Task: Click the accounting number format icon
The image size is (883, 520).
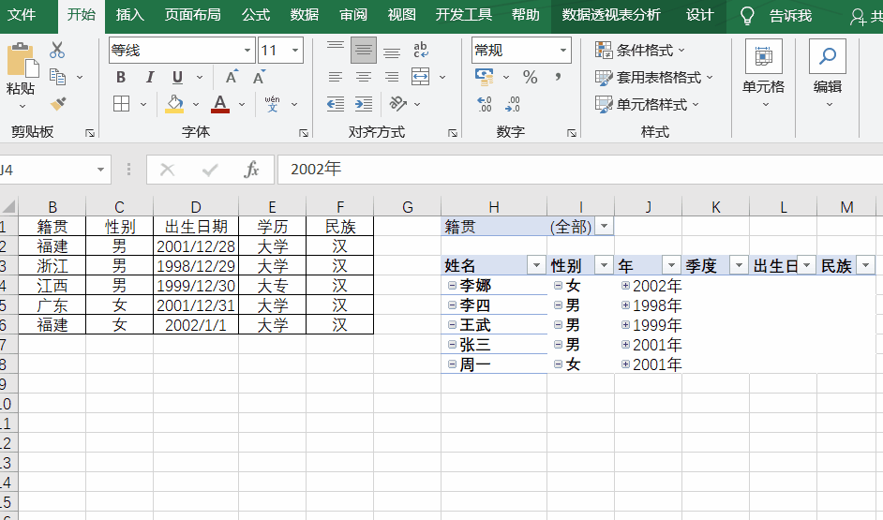Action: click(x=485, y=77)
